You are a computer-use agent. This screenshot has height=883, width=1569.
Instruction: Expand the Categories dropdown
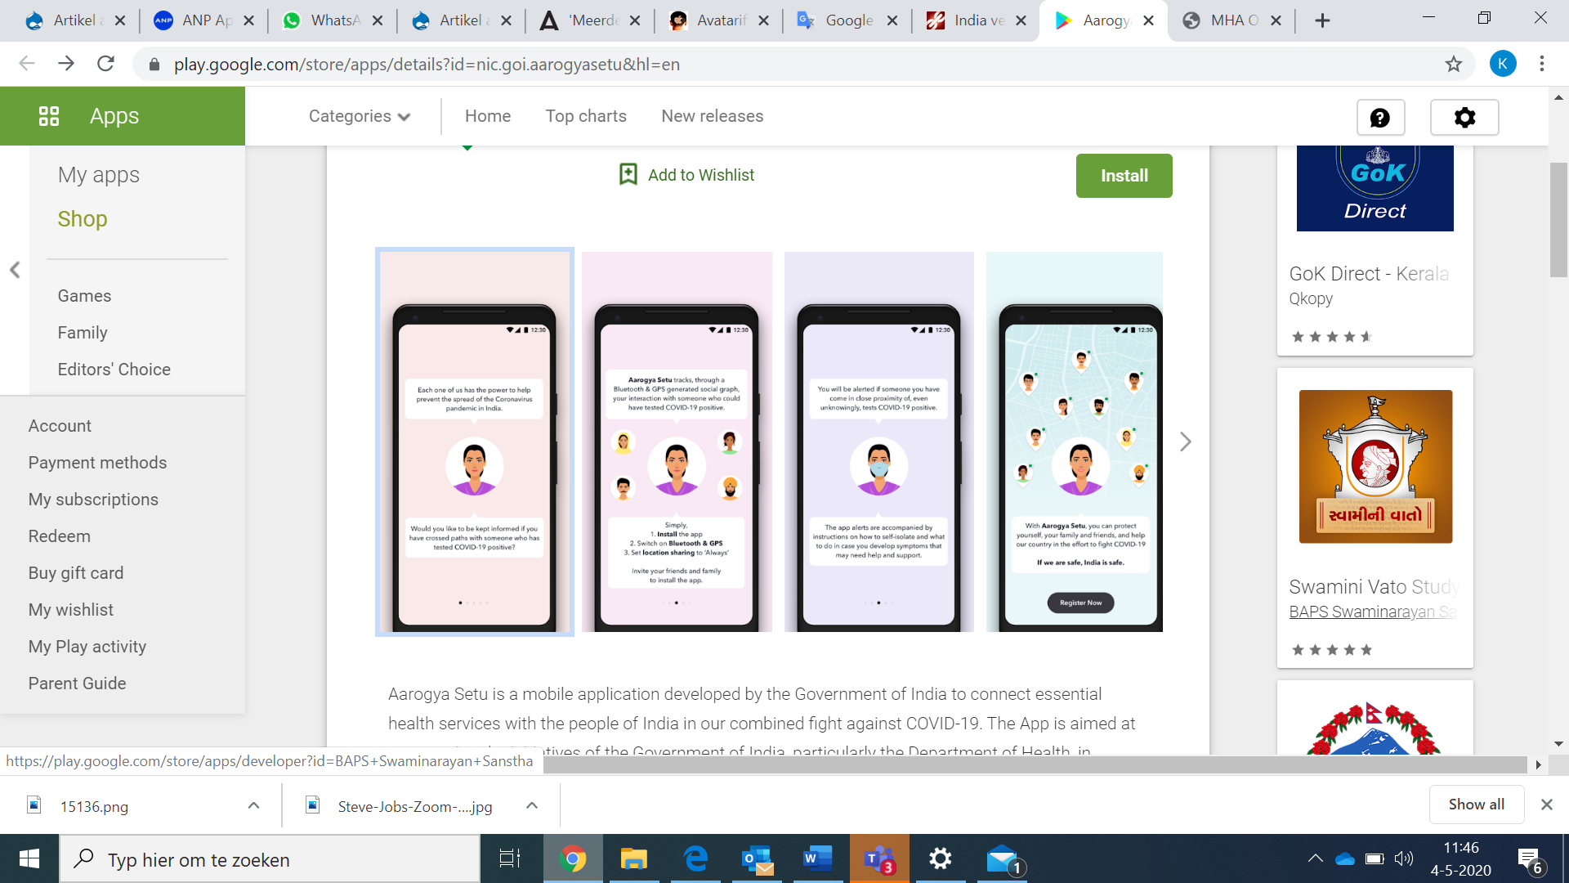pos(360,116)
